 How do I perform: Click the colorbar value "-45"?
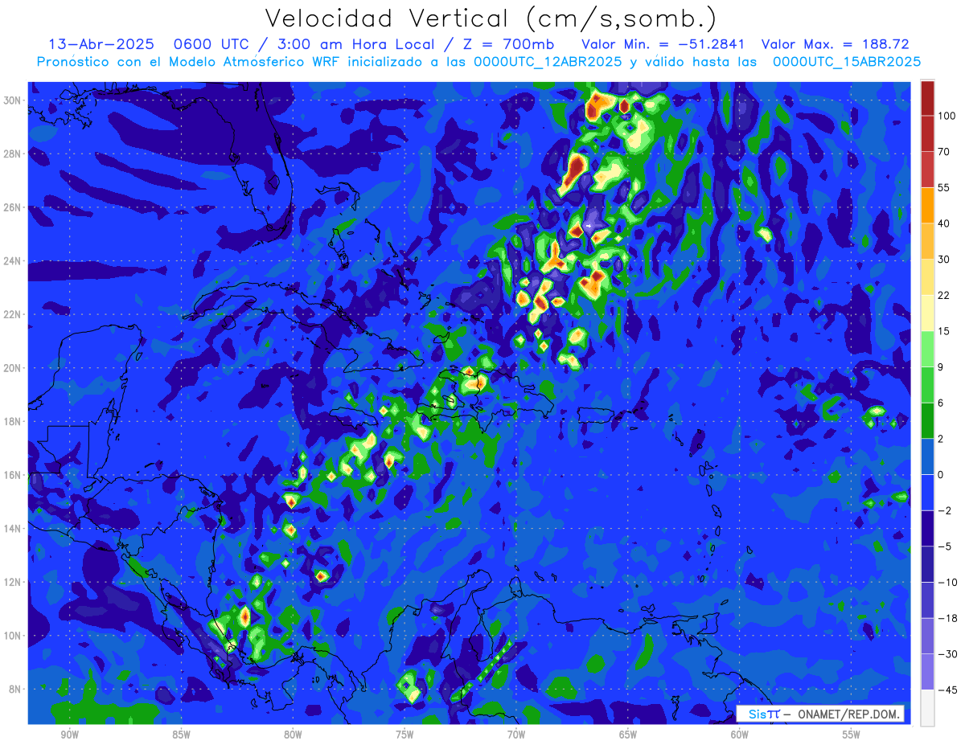pyautogui.click(x=947, y=690)
